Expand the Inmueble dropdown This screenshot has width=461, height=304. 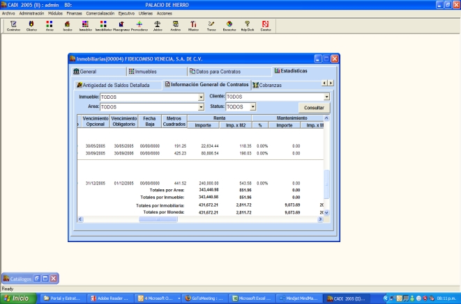point(201,97)
